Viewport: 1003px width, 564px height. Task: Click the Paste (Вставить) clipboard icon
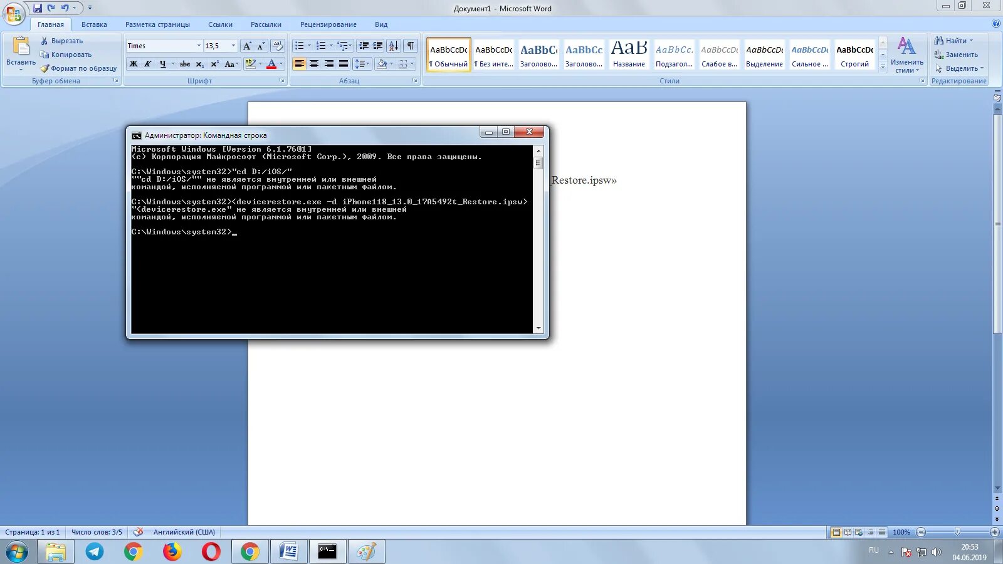[21, 46]
